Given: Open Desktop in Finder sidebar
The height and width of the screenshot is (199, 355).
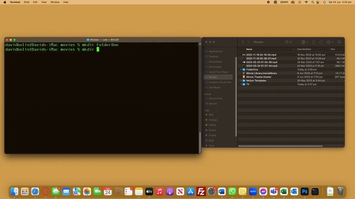Looking at the screenshot, I should click(x=213, y=56).
